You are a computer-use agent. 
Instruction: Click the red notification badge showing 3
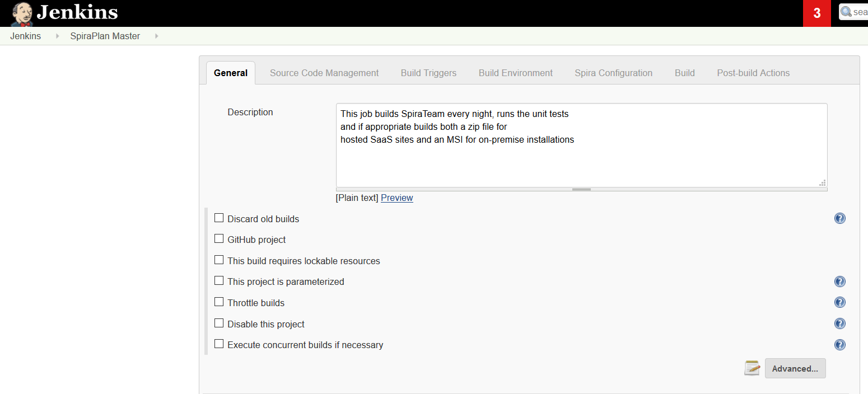pos(816,13)
